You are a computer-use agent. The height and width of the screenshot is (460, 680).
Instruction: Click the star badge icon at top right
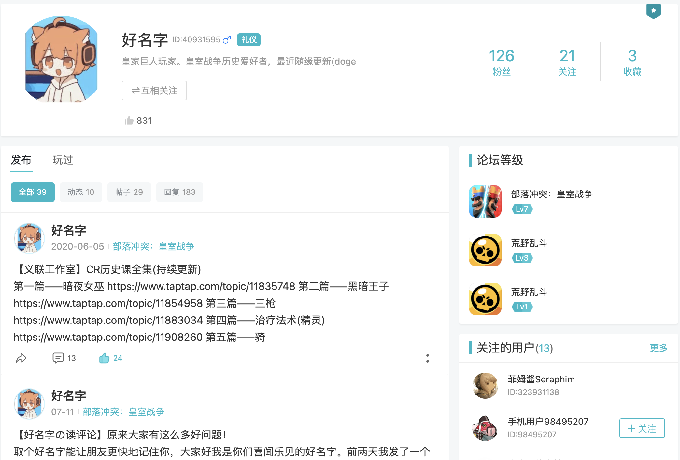coord(653,11)
